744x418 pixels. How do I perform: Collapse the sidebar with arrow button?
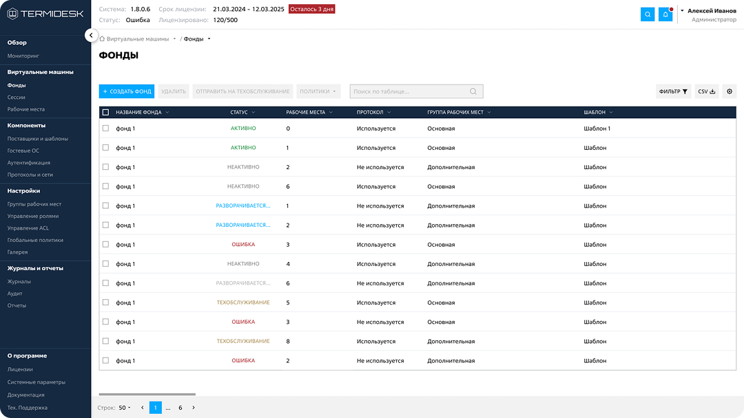tap(91, 35)
